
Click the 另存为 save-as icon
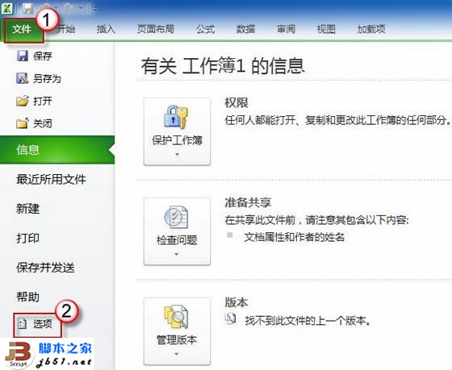pos(23,78)
